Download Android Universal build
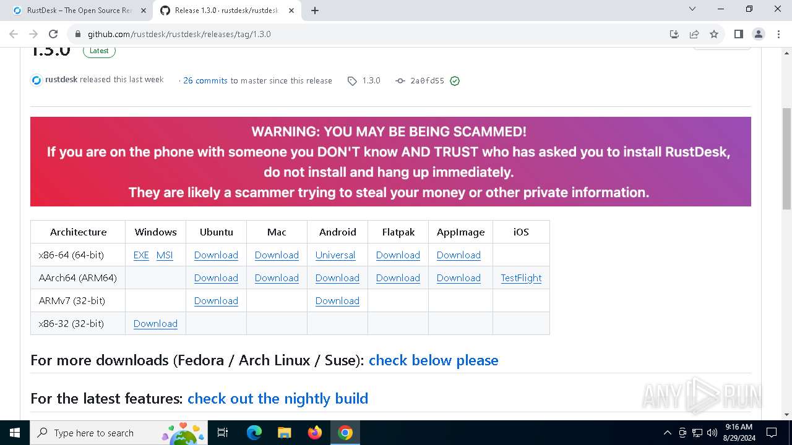Image resolution: width=792 pixels, height=445 pixels. click(335, 255)
